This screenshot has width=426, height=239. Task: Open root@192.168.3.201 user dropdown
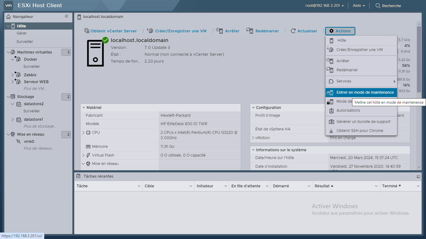tap(325, 6)
